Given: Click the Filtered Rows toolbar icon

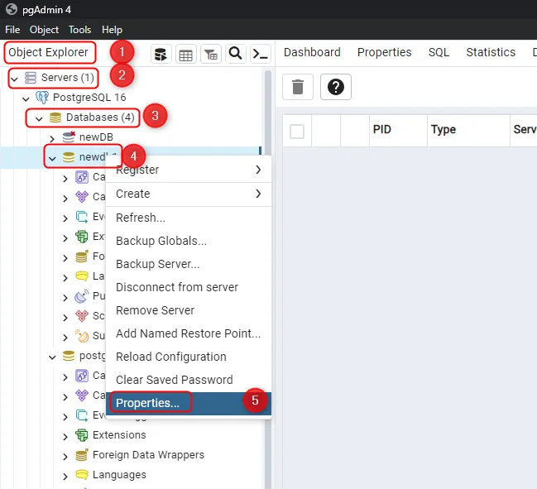Looking at the screenshot, I should coord(211,55).
